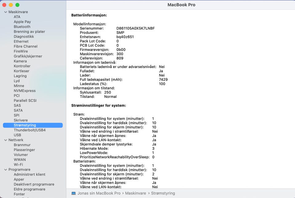Select SATA in the sidebar
The width and height of the screenshot is (295, 198).
pos(18,110)
